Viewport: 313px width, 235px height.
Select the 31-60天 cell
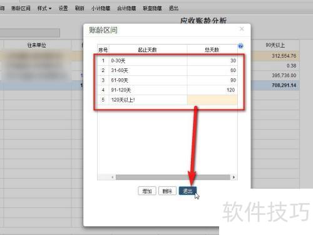pos(148,70)
